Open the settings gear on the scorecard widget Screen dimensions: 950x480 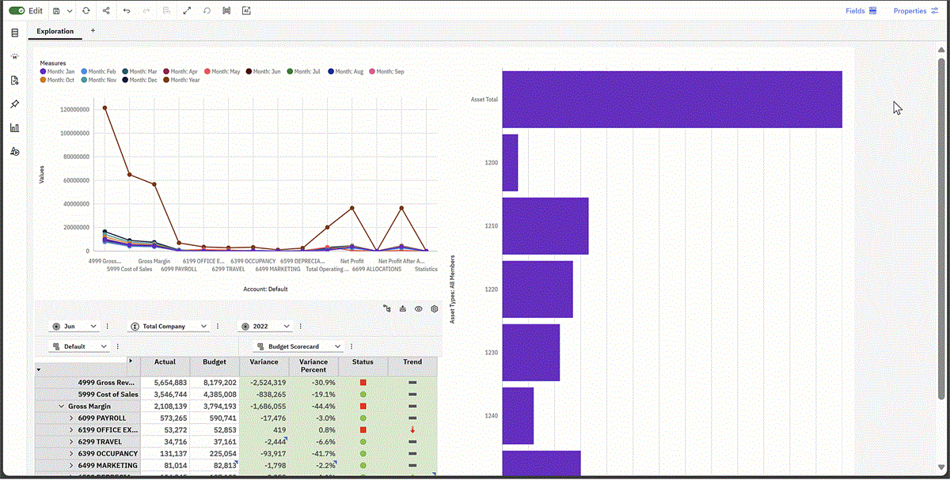point(434,308)
